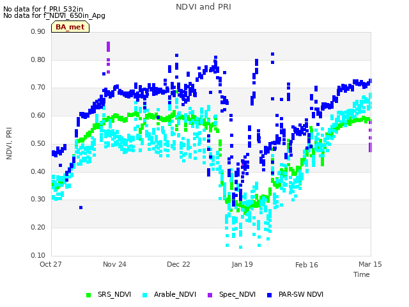Toggle Spec_NDVI series via legend text
This screenshot has height=307, width=409.
[237, 294]
